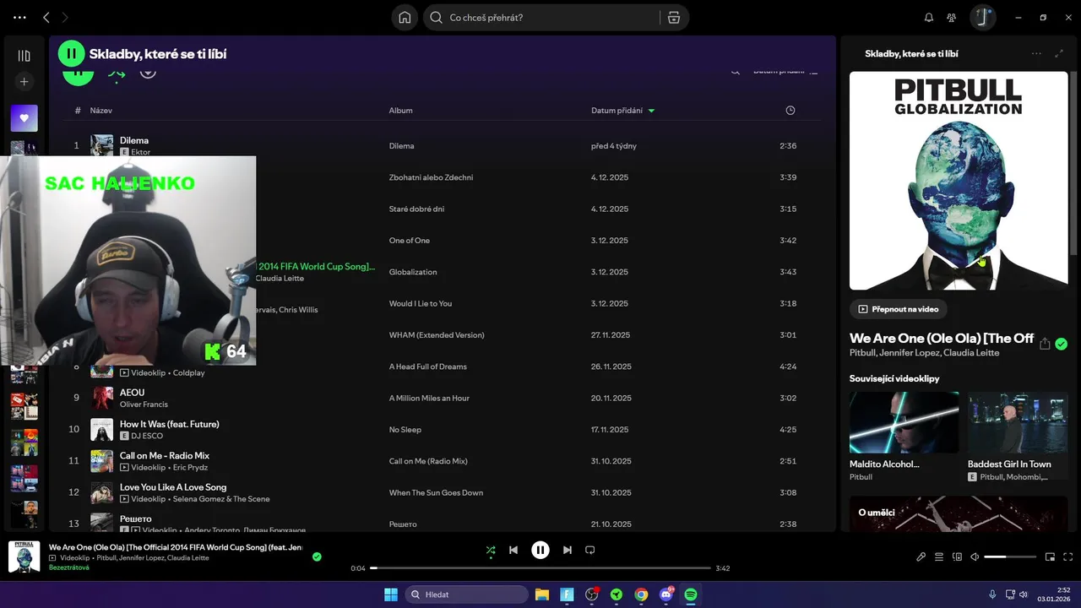1081x608 pixels.
Task: Sort by the Název column header
Action: tap(100, 111)
